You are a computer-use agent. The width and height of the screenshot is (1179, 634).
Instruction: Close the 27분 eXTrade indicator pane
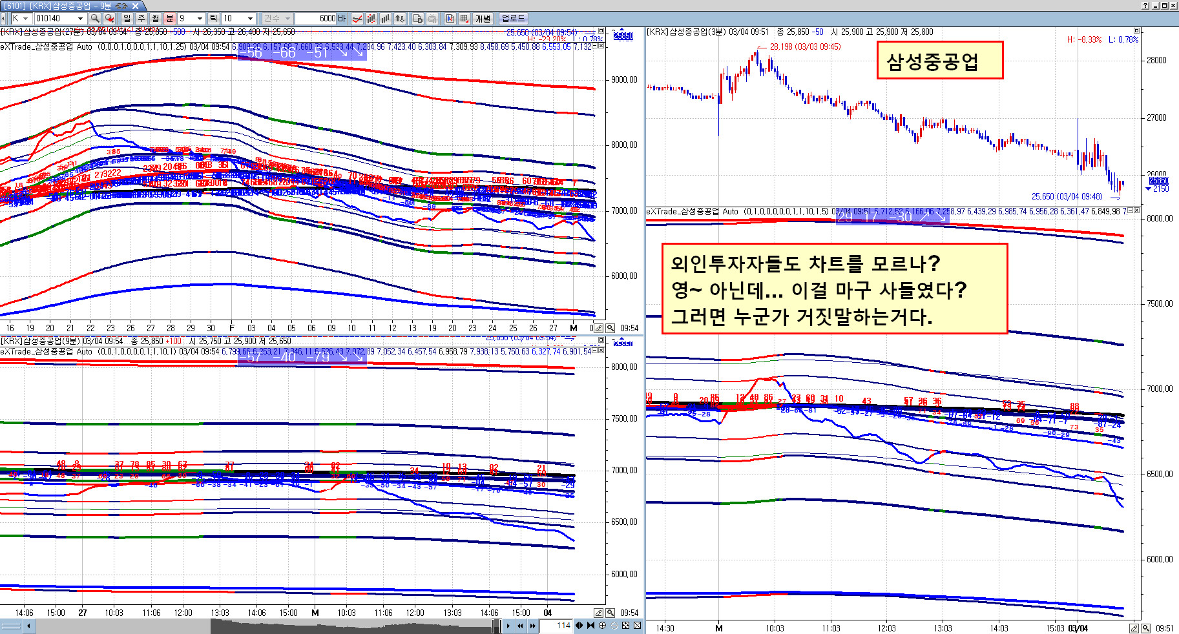[x=601, y=46]
